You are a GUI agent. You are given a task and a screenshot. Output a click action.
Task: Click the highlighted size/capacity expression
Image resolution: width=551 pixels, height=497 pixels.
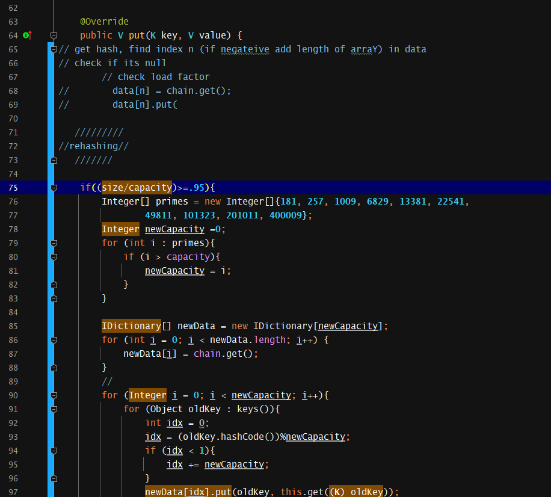click(137, 187)
